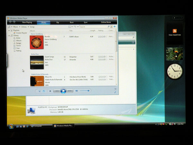Select Album in the Library tree
Screen dimensions: 193x145
tap(19, 41)
